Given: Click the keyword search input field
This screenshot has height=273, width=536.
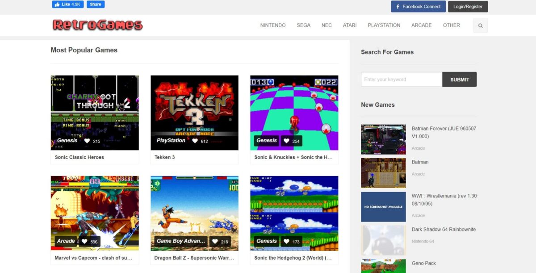Looking at the screenshot, I should click(400, 79).
